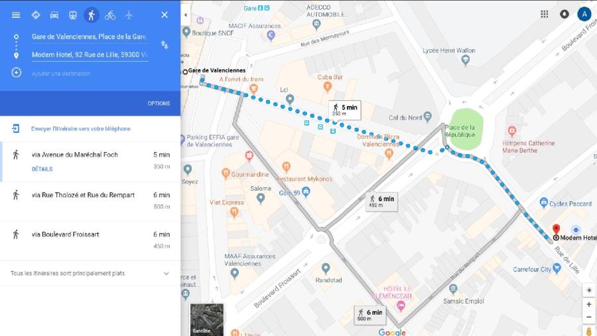597x336 pixels.
Task: Select public transit travel mode icon
Action: tap(73, 15)
